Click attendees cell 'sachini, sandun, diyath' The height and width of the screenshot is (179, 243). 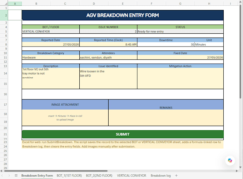click(x=108, y=57)
